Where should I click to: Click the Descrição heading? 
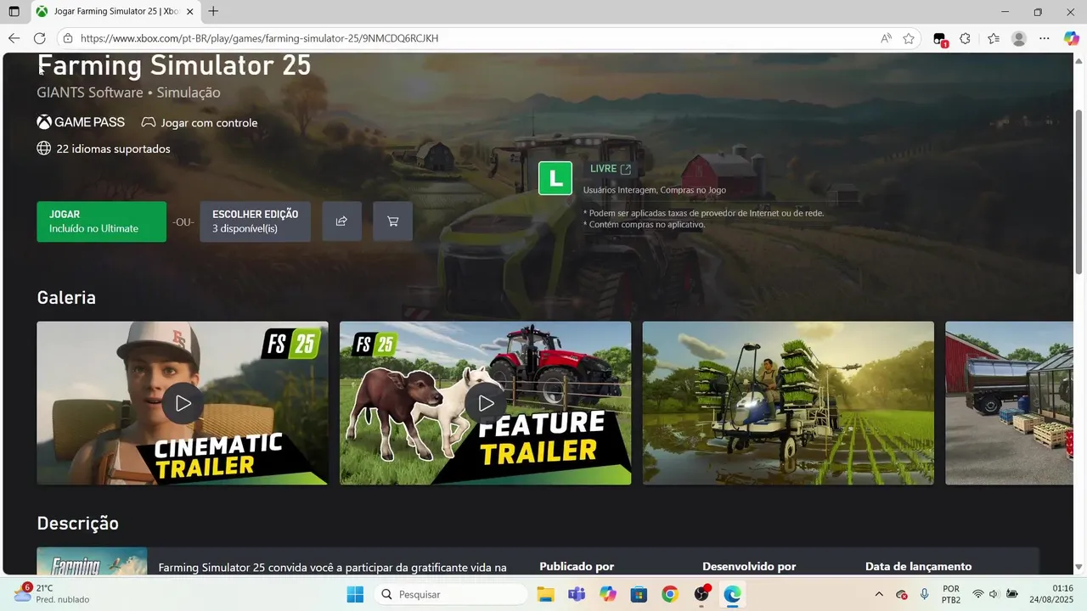(x=77, y=524)
